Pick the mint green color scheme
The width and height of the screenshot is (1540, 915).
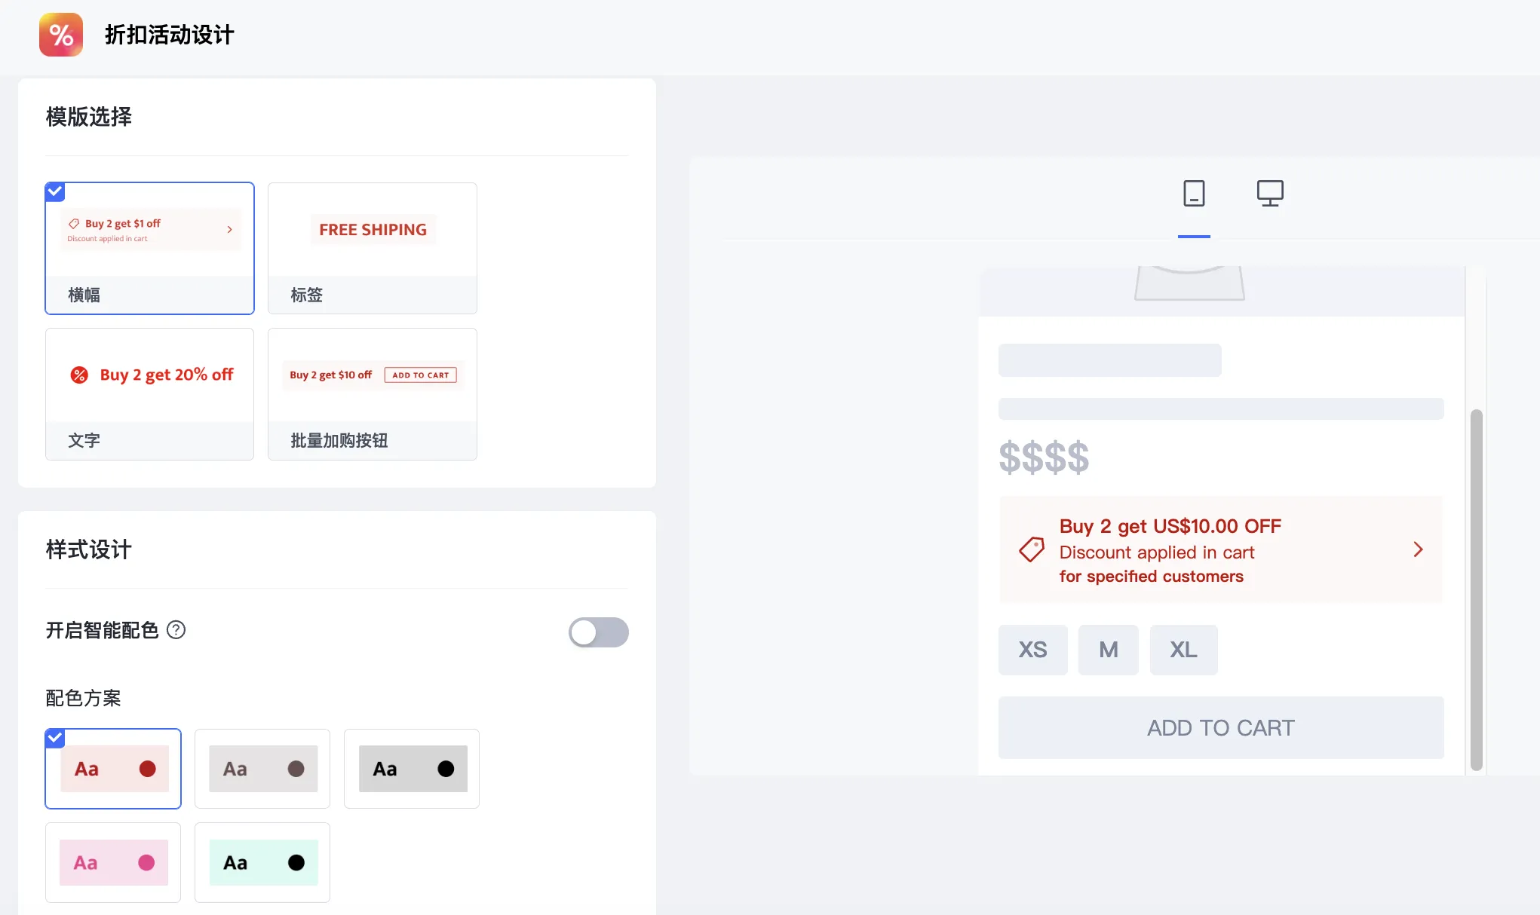[262, 862]
